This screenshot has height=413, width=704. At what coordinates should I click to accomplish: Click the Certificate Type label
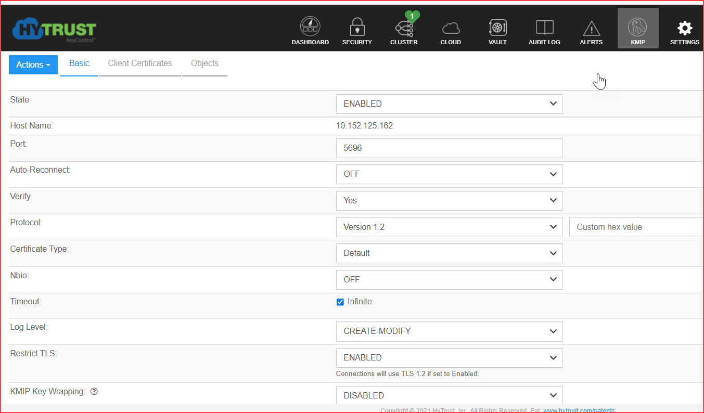click(40, 249)
